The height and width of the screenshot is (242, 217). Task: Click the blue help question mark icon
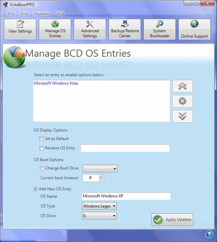point(209,234)
